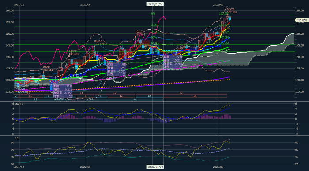Click the 04/08 140.005 peak annotation
The width and height of the screenshot is (309, 171).
coord(74,52)
